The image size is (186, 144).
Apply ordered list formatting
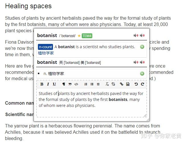(x=86, y=84)
